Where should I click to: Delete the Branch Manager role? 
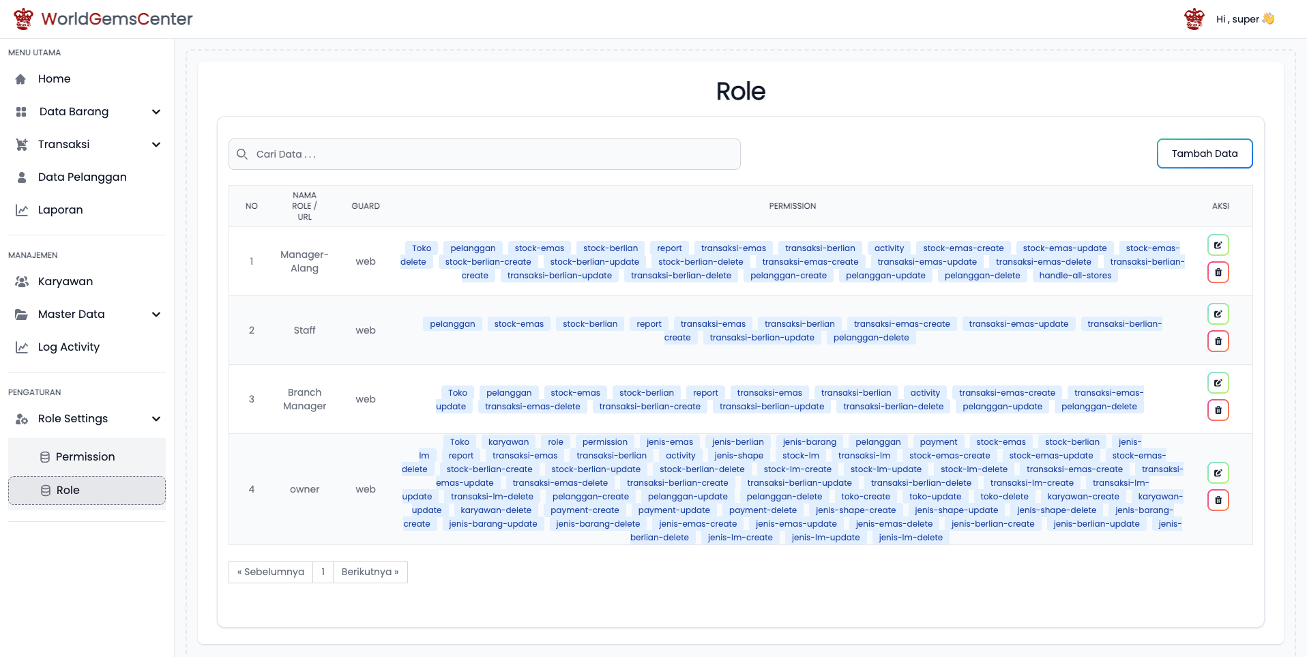pyautogui.click(x=1218, y=410)
